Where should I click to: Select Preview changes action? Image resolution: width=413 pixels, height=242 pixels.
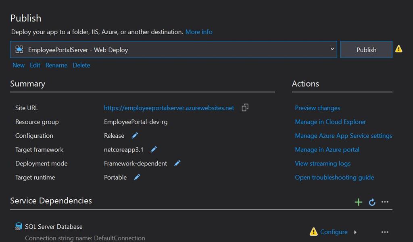(317, 108)
